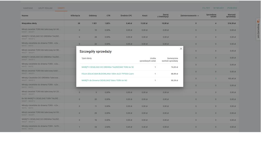Select the 8x180 WKRĘTY CIESIELSKIE TORX offer row

[x=41, y=99]
